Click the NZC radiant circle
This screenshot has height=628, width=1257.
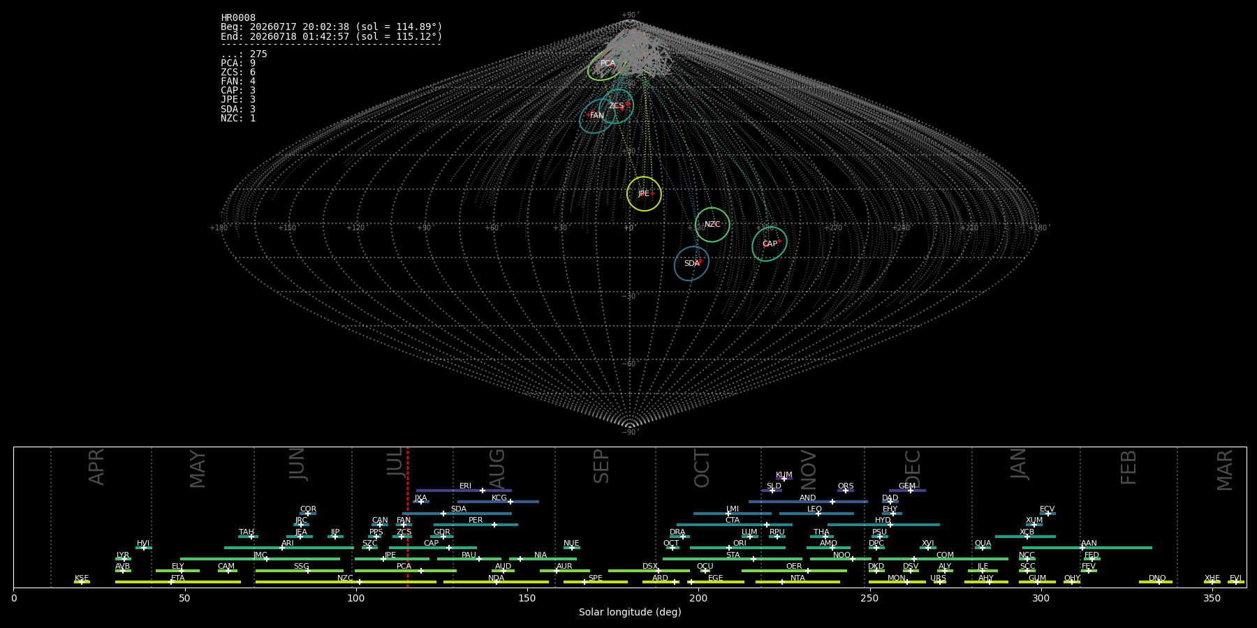tap(712, 225)
